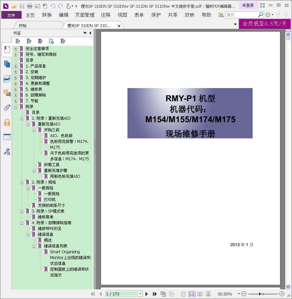292x299 pixels.
Task: Click the vertical scrollbar up arrow
Action: (x=288, y=35)
